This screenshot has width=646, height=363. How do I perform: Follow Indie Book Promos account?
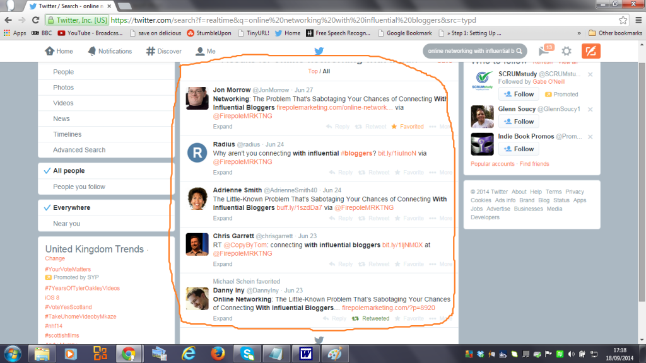[x=519, y=149]
